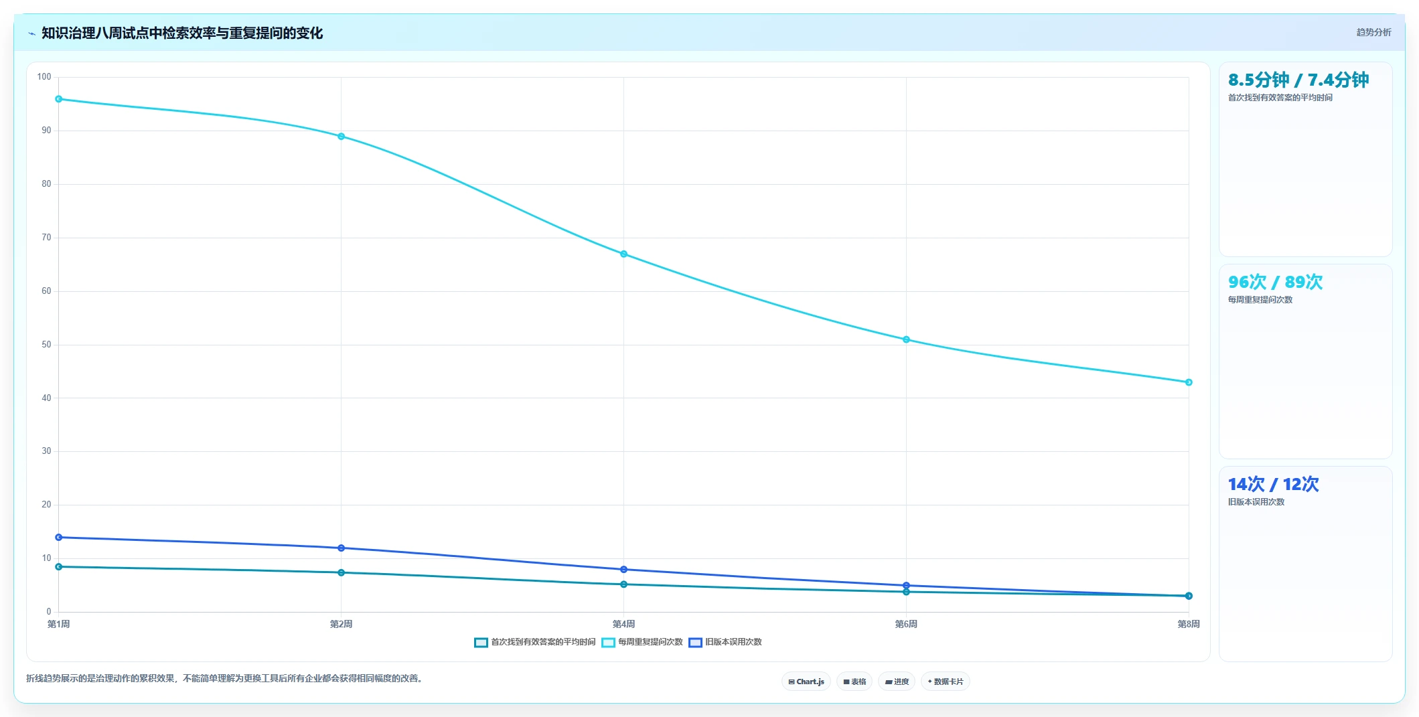Click the 第1周 label on the x-axis

click(x=59, y=624)
